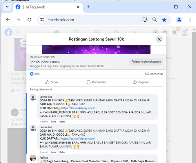Click second Leonie Lee profile avatar
This screenshot has height=163, width=196.
coord(33,128)
